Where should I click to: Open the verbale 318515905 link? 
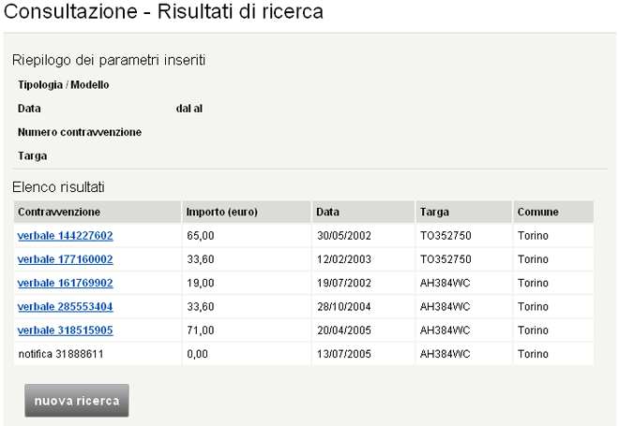[x=65, y=330]
